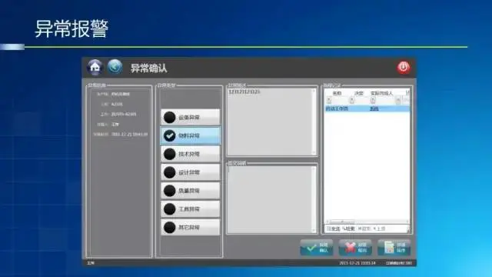
Task: Sort grid by the 名称 column header
Action: click(337, 93)
